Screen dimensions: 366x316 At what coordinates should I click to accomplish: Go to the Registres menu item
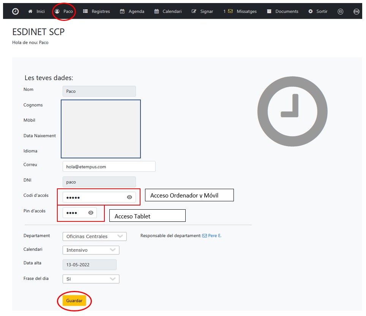point(101,11)
